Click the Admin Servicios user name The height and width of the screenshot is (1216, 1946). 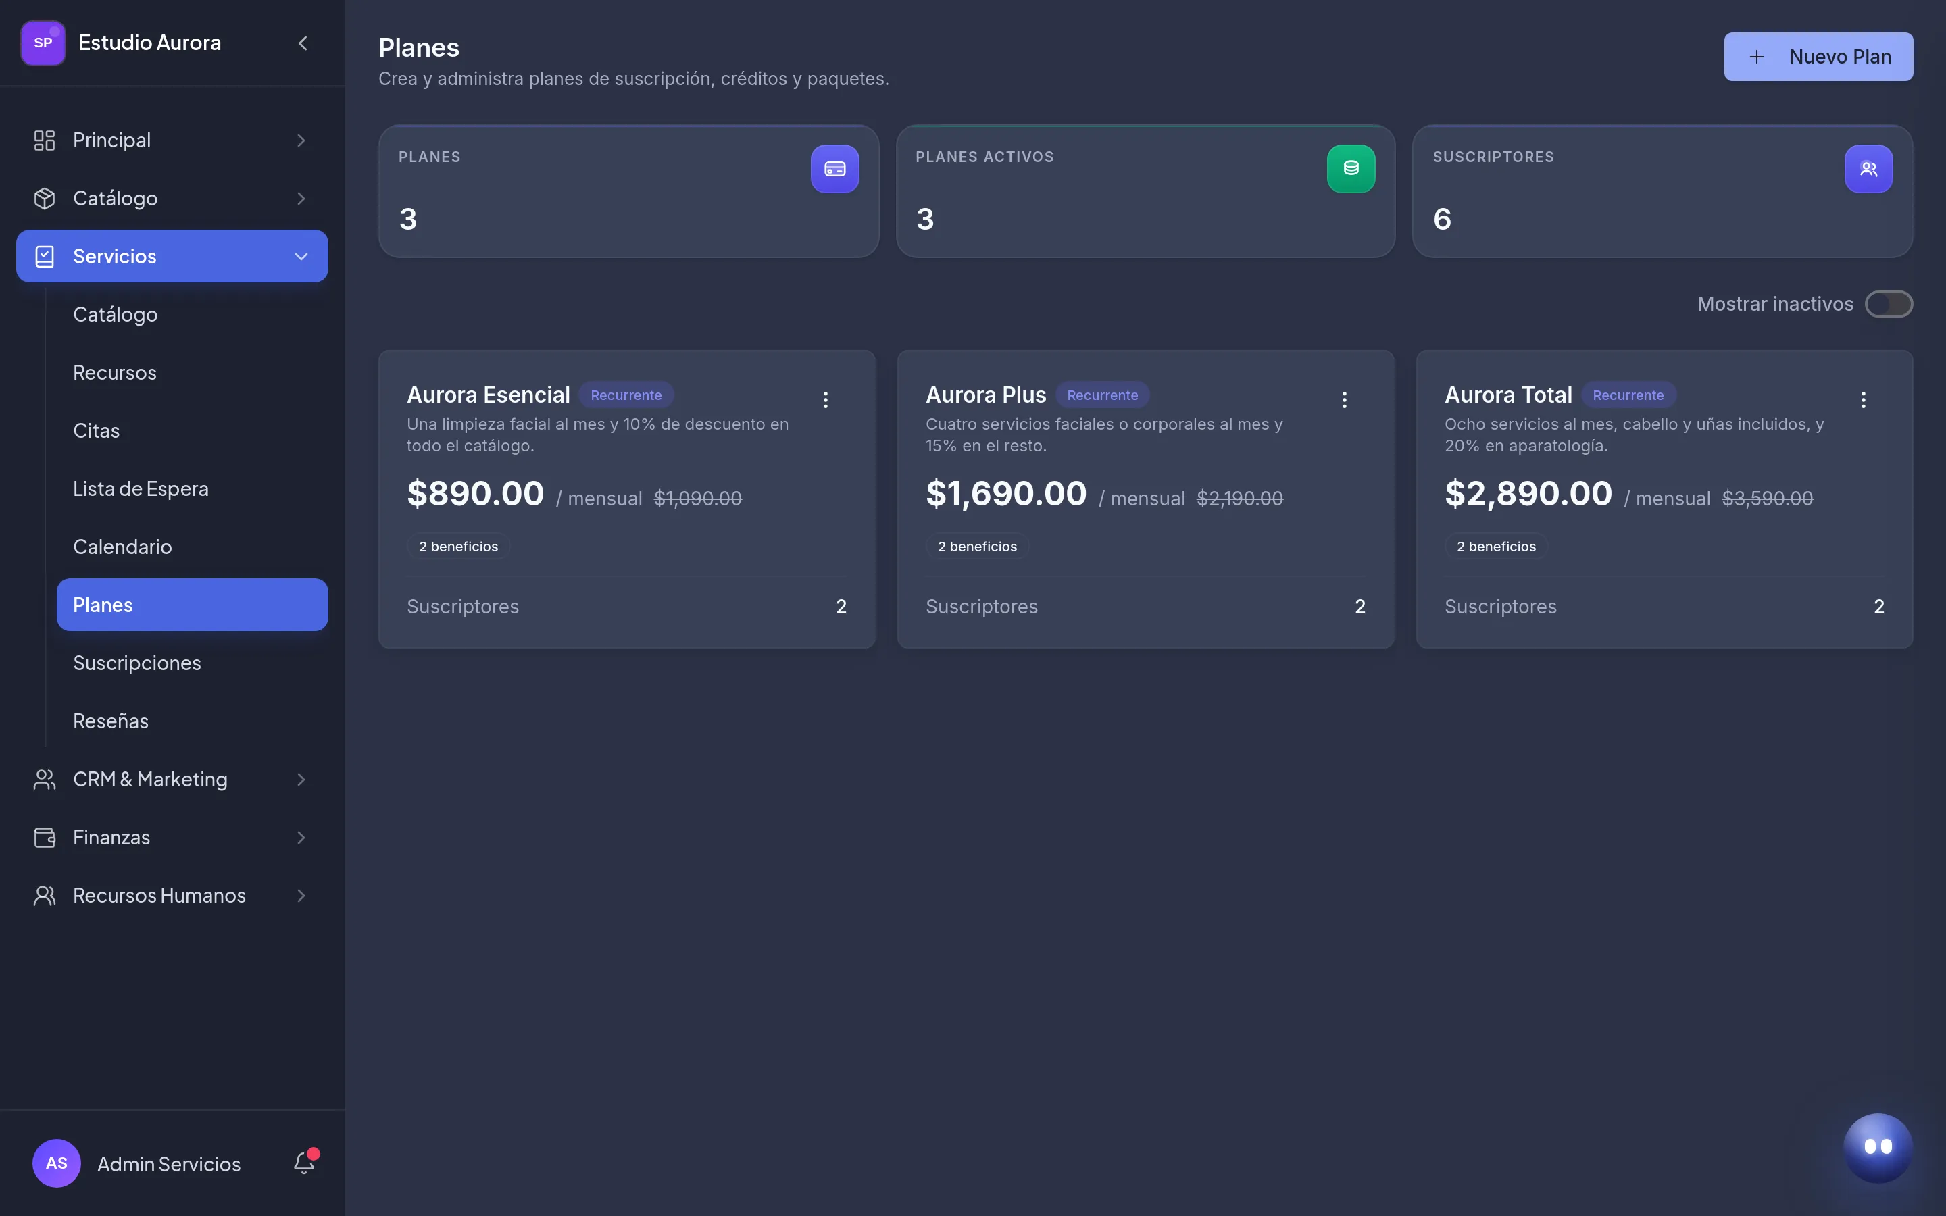169,1164
